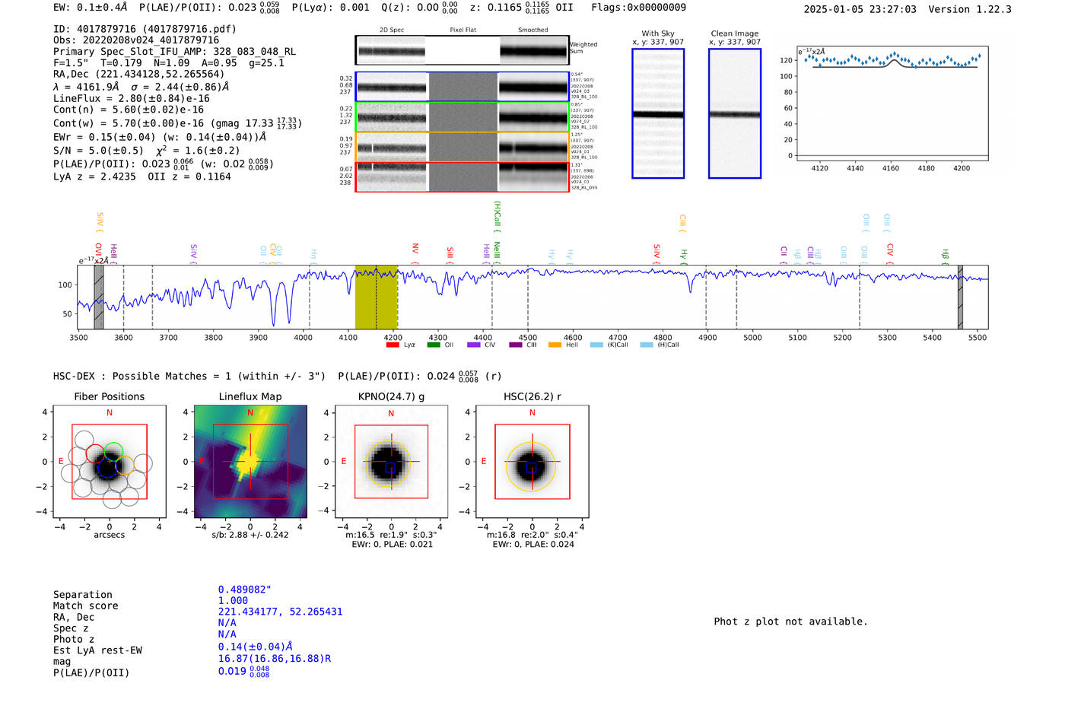Screen dimensions: 1065x725
Task: Click the s/b: 2.88 +/- 0.242 caption
Action: click(x=250, y=535)
